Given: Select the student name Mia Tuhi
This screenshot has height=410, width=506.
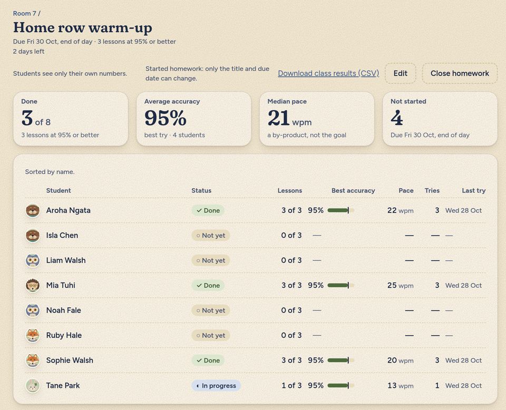Looking at the screenshot, I should (x=61, y=285).
